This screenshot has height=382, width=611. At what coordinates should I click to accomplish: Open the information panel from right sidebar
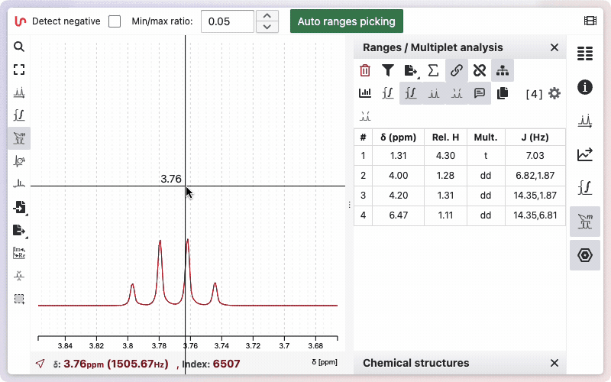point(585,87)
